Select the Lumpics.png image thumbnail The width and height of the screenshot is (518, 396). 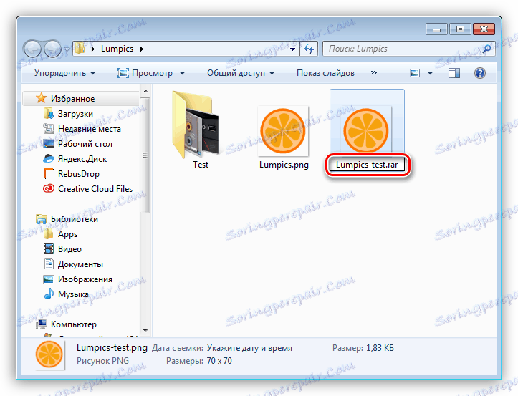(x=283, y=131)
